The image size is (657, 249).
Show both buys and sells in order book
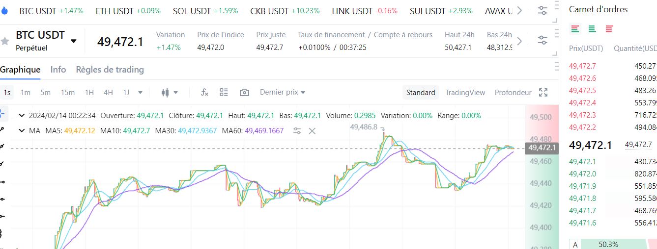575,29
